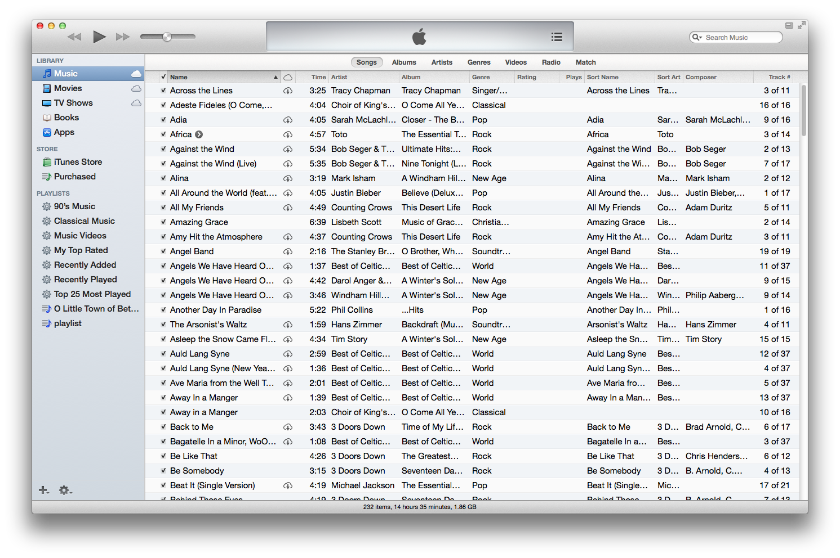This screenshot has height=558, width=840.
Task: Uncheck Another Day In Paradise
Action: (x=163, y=310)
